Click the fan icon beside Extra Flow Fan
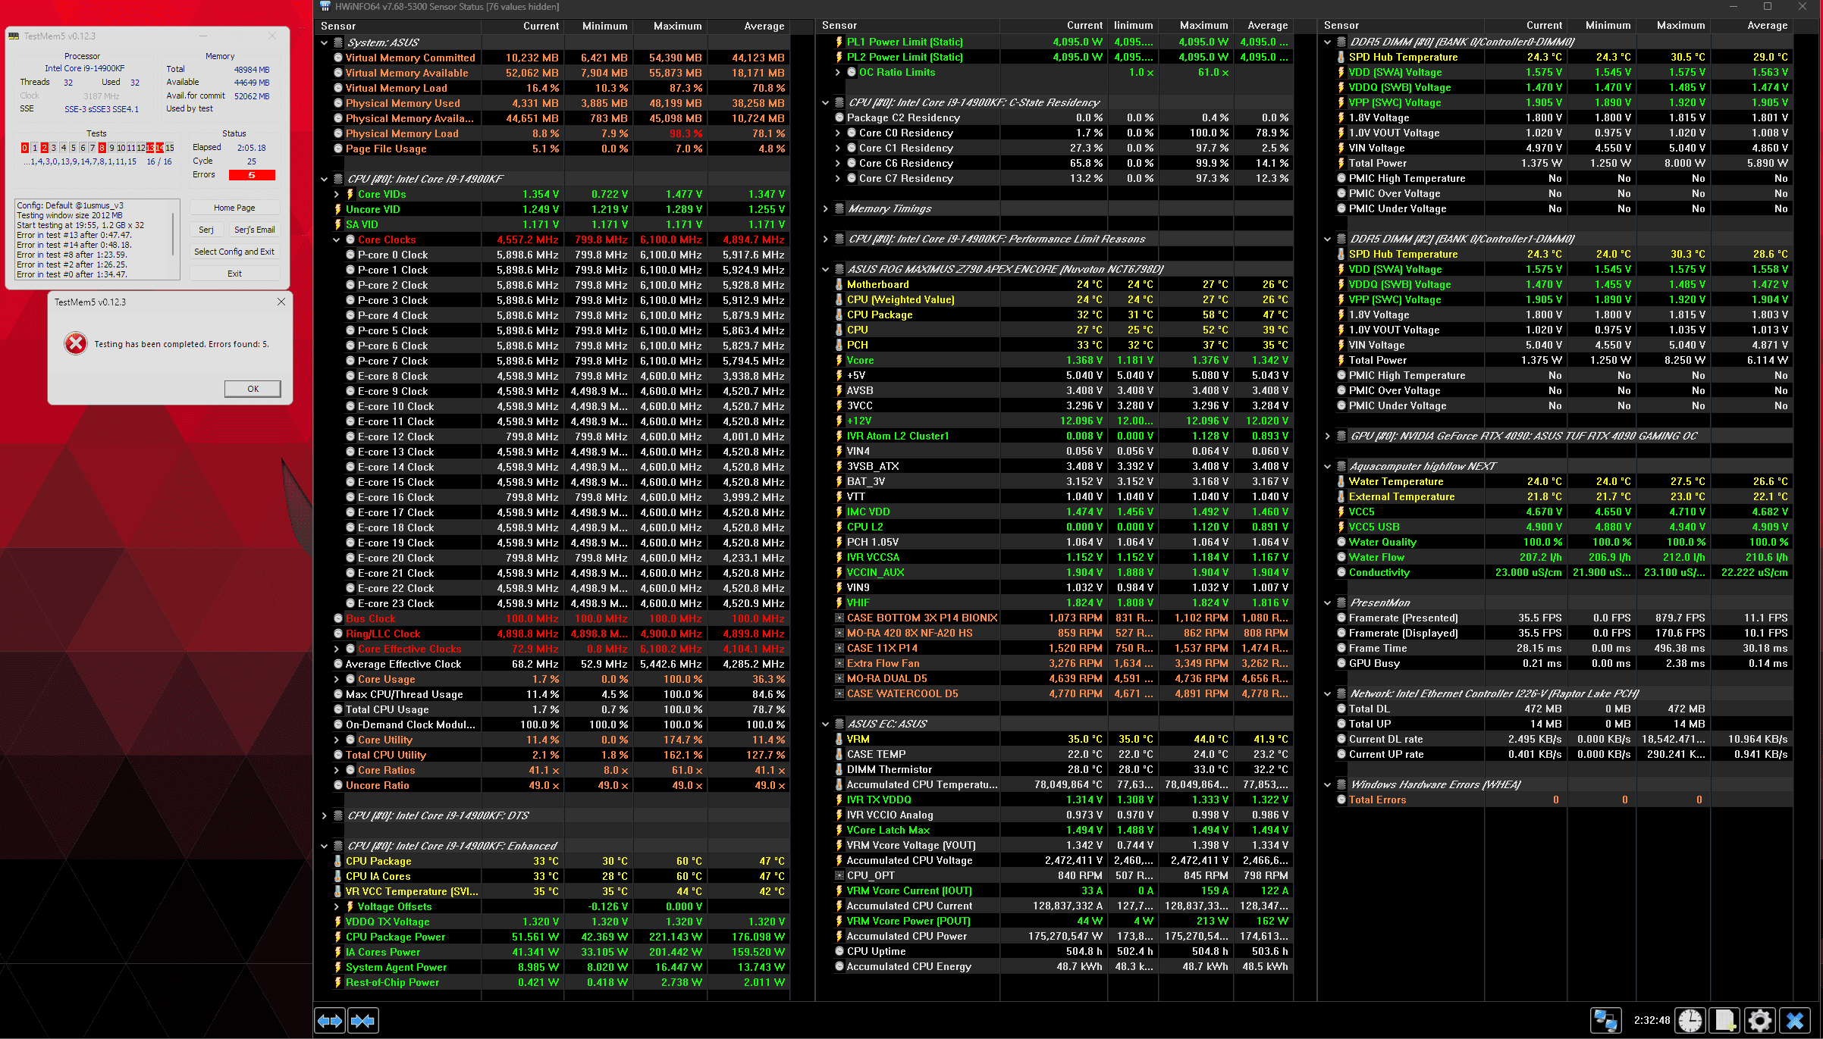This screenshot has width=1823, height=1039. tap(839, 663)
